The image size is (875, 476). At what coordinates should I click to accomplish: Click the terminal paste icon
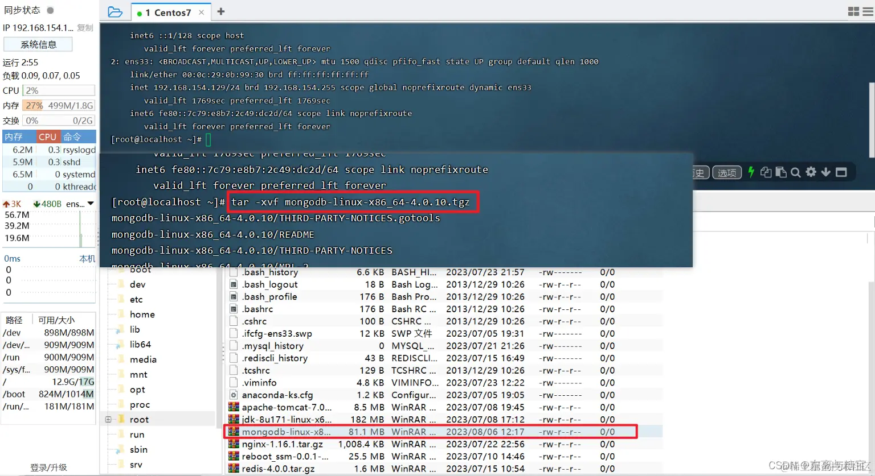(x=781, y=172)
